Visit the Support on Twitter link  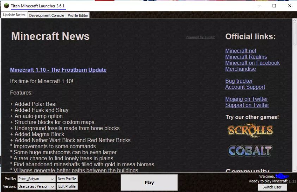(x=247, y=105)
